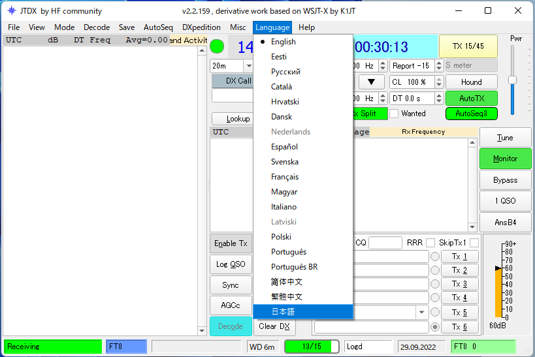Image resolution: width=535 pixels, height=357 pixels.
Task: Increase the Report -15 value
Action: pos(439,63)
